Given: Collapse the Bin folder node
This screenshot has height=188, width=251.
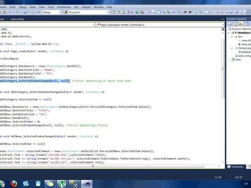Looking at the screenshot, I should click(x=232, y=37).
